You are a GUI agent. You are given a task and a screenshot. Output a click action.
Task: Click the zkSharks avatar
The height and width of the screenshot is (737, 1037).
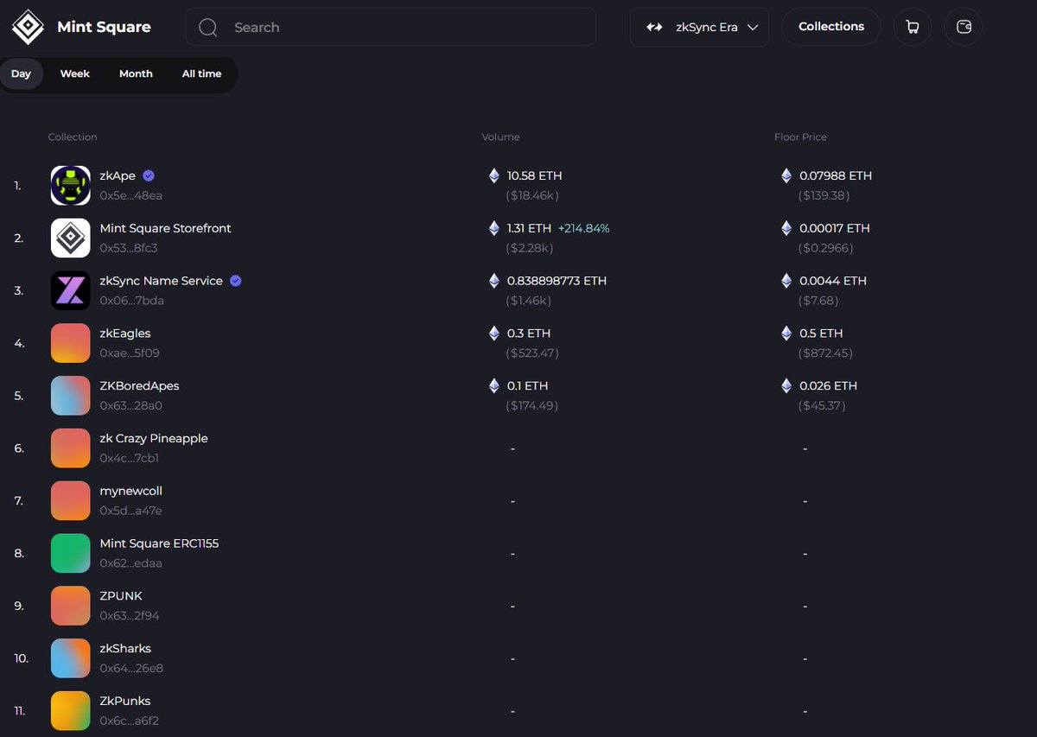(x=71, y=658)
